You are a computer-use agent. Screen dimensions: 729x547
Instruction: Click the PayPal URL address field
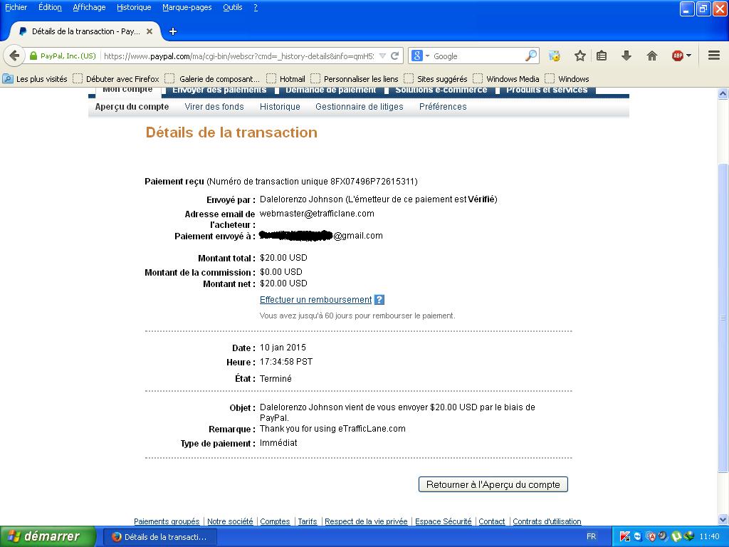(x=238, y=56)
